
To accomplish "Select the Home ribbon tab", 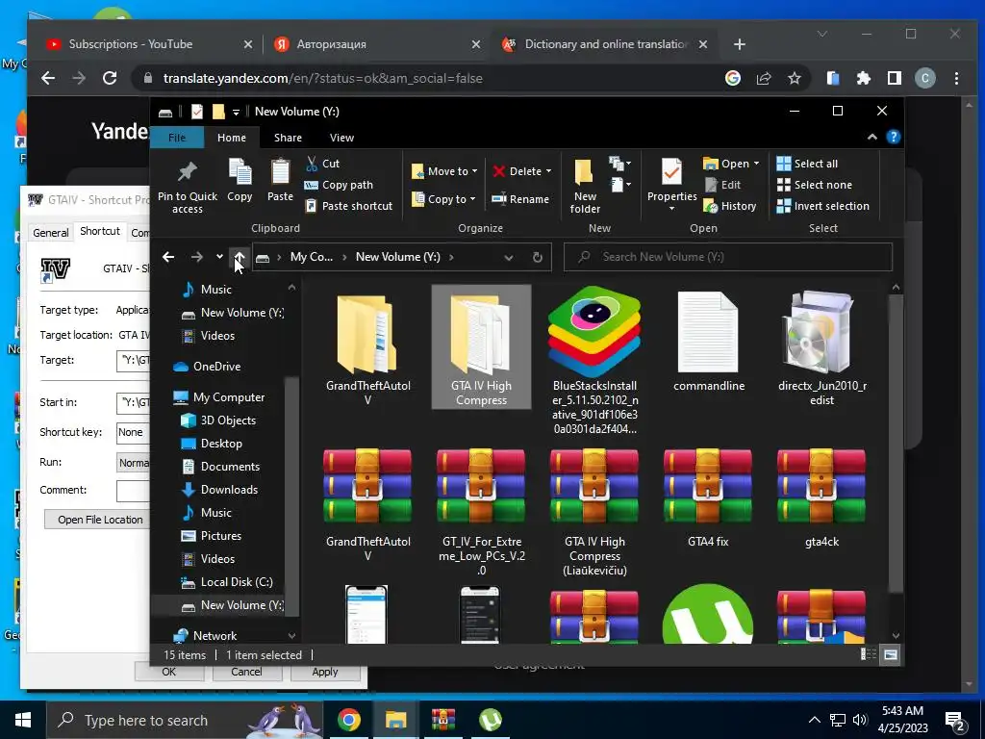I will pyautogui.click(x=232, y=138).
